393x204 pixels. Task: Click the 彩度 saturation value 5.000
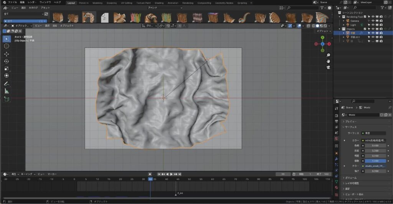click(375, 151)
